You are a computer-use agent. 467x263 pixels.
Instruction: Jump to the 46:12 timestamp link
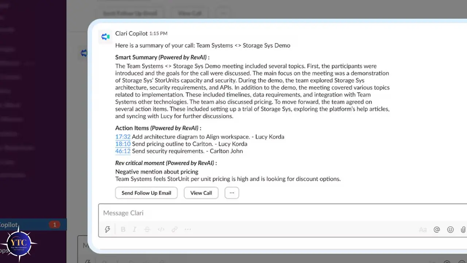(123, 151)
